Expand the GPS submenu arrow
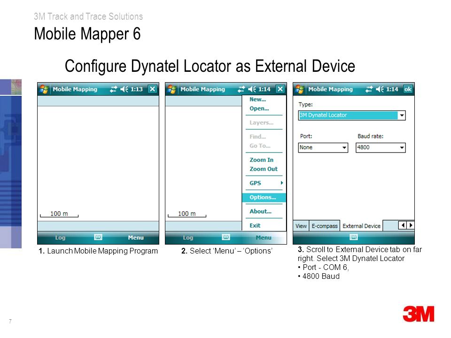Screen dimensions: 451x338 [282, 183]
